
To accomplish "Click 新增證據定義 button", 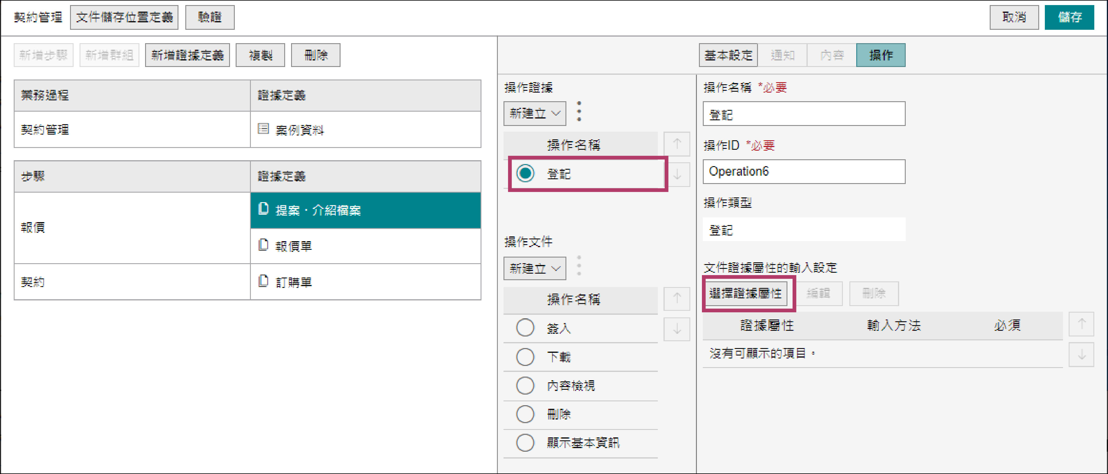I will coord(187,55).
